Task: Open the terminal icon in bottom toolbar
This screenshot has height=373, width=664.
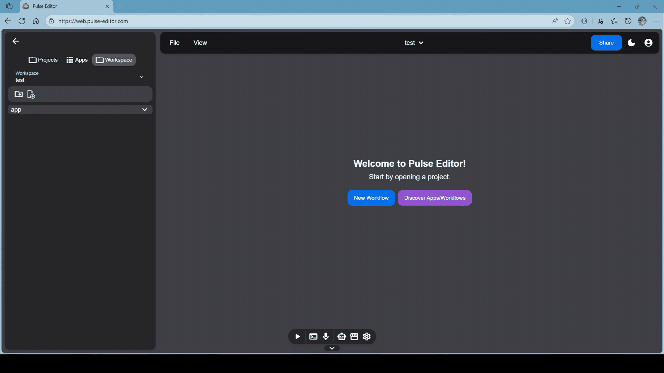Action: click(313, 336)
